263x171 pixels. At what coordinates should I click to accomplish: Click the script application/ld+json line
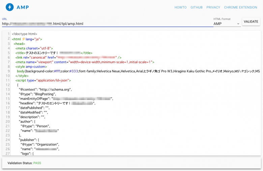pyautogui.click(x=43, y=80)
